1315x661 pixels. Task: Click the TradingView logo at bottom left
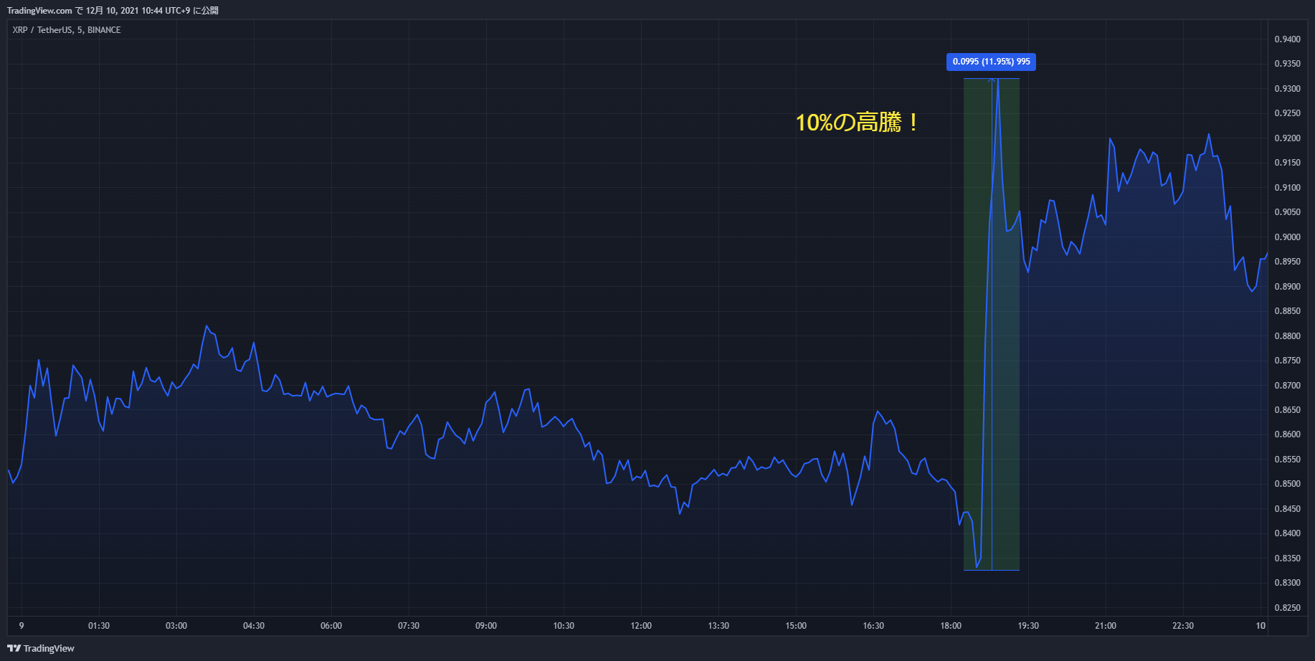41,648
